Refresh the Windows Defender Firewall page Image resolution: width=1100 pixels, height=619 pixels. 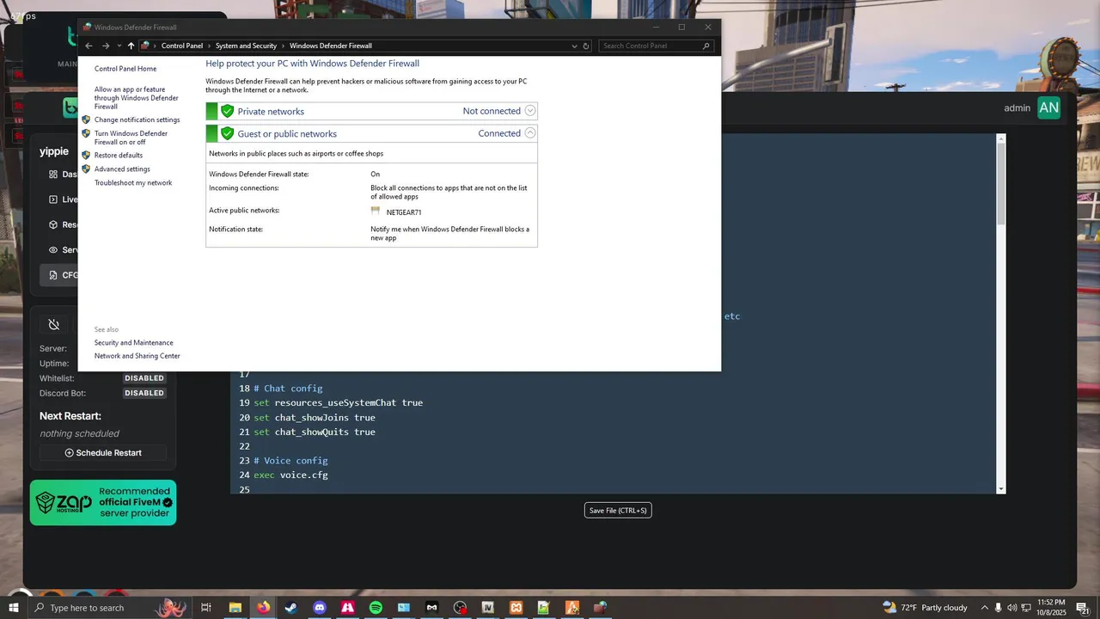pyautogui.click(x=586, y=46)
